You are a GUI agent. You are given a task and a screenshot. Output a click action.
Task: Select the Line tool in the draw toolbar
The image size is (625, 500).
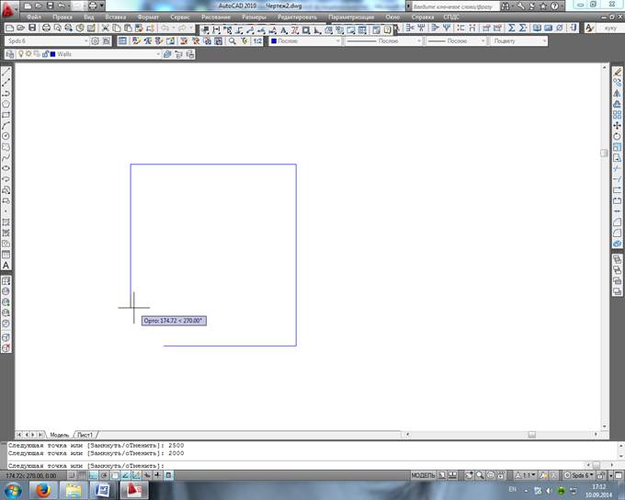[x=6, y=72]
